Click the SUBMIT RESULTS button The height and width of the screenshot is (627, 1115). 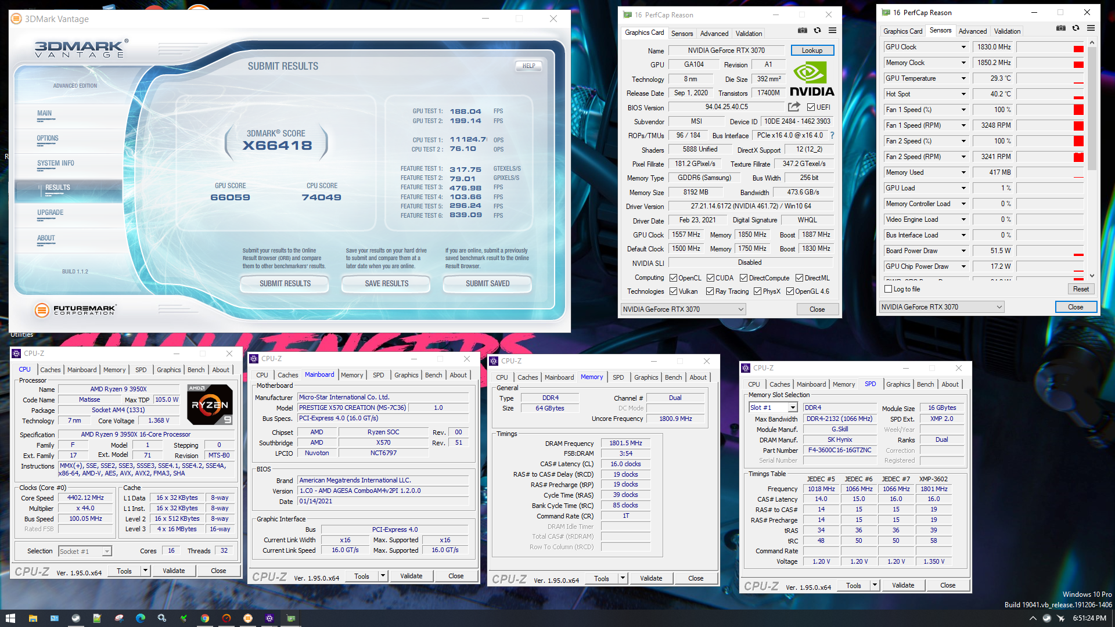[x=285, y=283]
